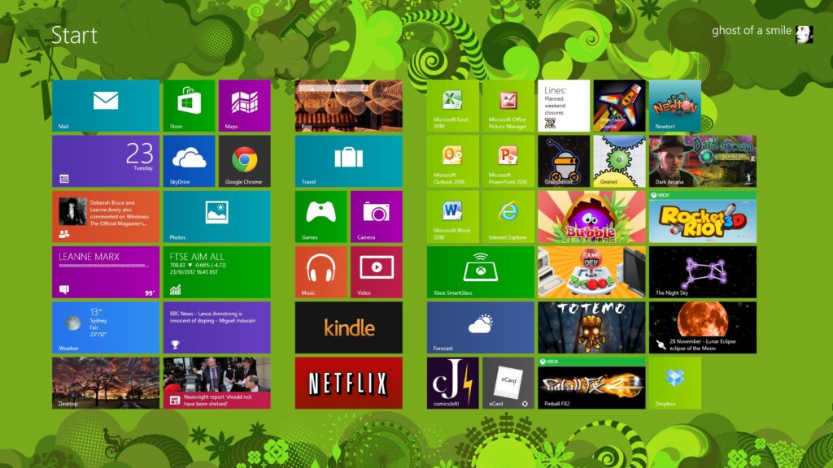Launch Google Chrome tile
The height and width of the screenshot is (468, 833).
(x=244, y=161)
